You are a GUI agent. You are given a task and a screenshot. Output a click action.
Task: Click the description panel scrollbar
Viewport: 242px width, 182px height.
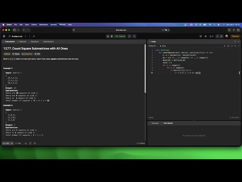[x=145, y=69]
